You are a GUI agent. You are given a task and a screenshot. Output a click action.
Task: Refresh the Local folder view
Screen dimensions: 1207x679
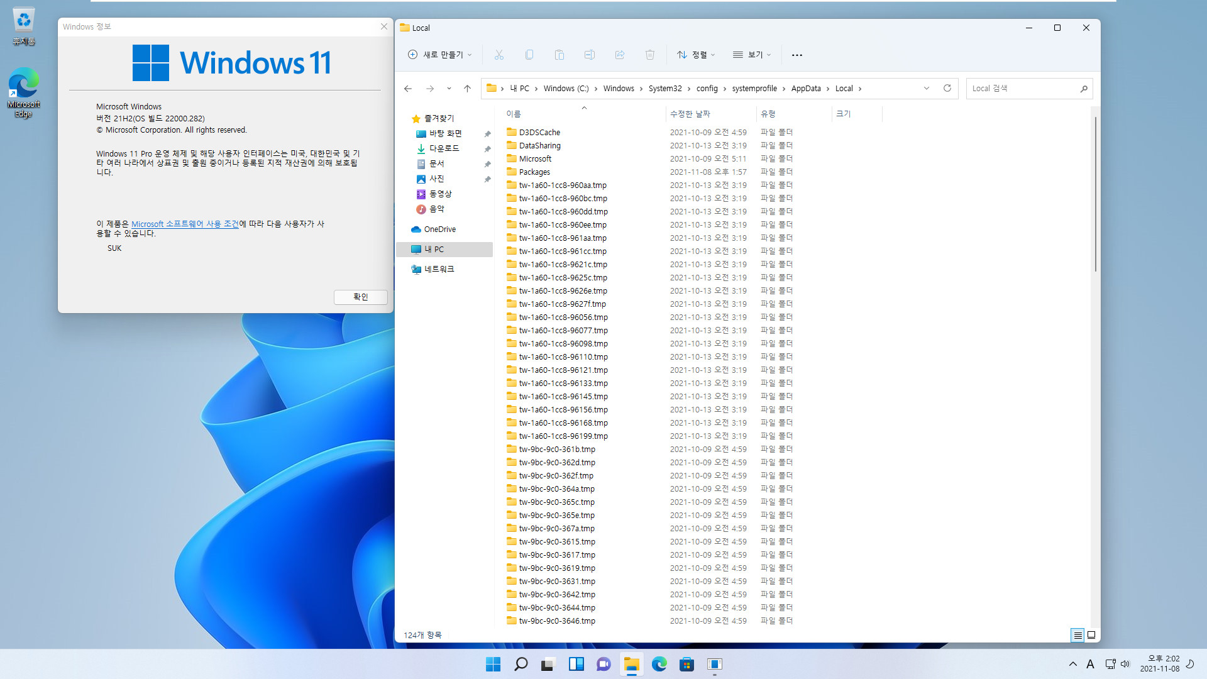click(947, 88)
